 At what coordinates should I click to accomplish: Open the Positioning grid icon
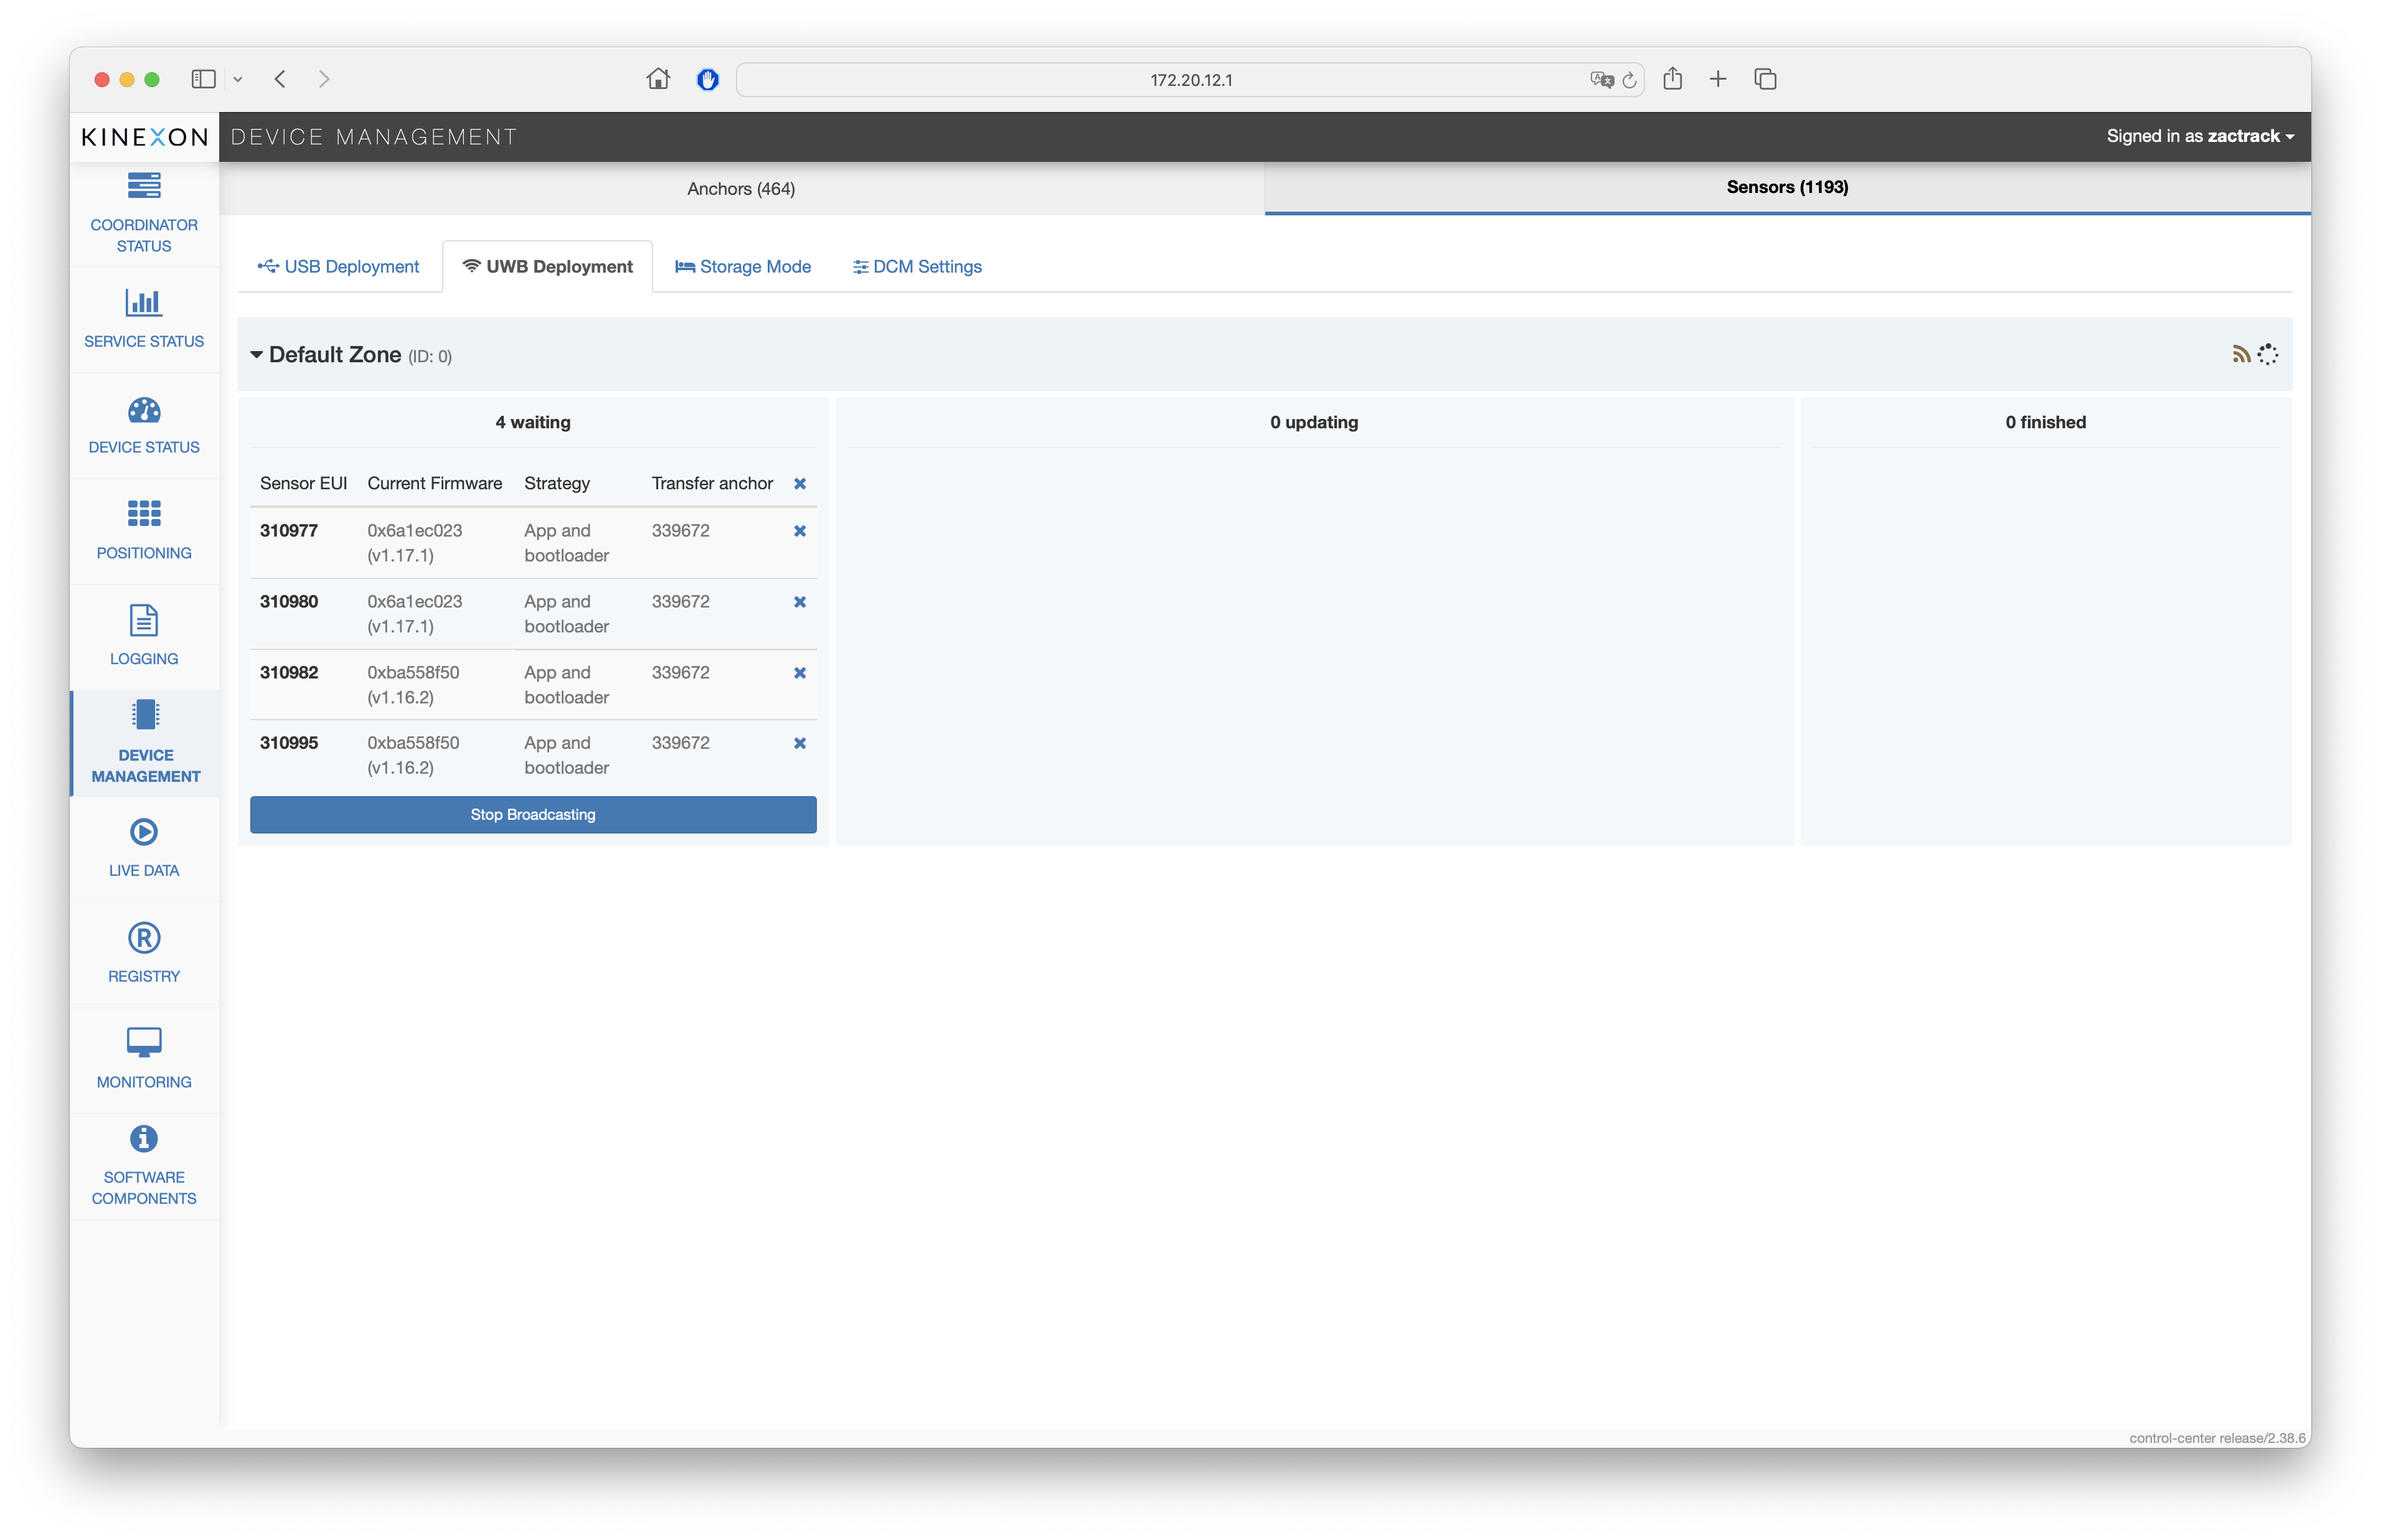point(144,514)
